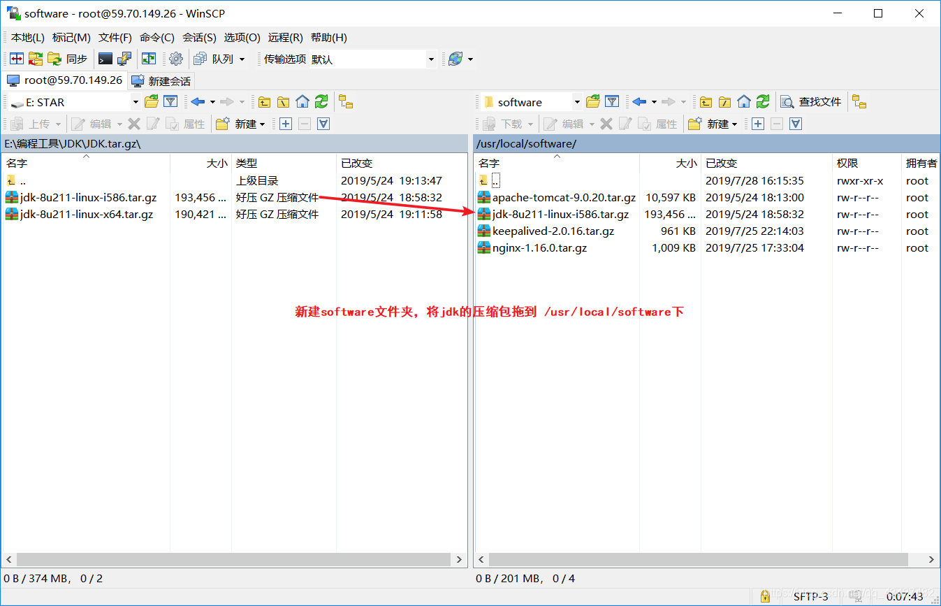Toggle remote directory tree icon
Viewport: 941px width, 606px height.
859,102
